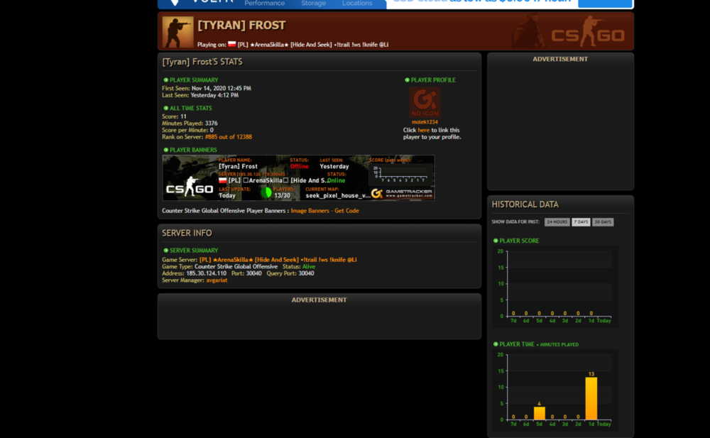Image resolution: width=710 pixels, height=438 pixels.
Task: Click the '13/30' players count in banner
Action: (282, 196)
